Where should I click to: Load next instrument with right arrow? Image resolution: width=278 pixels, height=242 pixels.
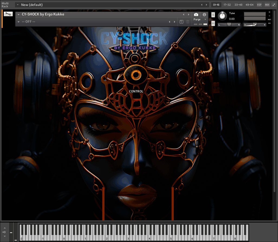tap(188, 15)
